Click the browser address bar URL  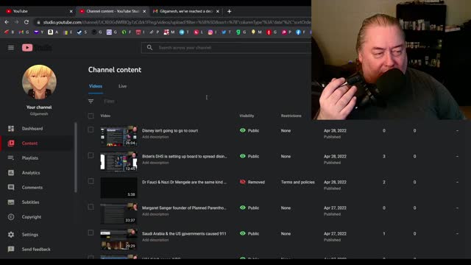coord(177,22)
